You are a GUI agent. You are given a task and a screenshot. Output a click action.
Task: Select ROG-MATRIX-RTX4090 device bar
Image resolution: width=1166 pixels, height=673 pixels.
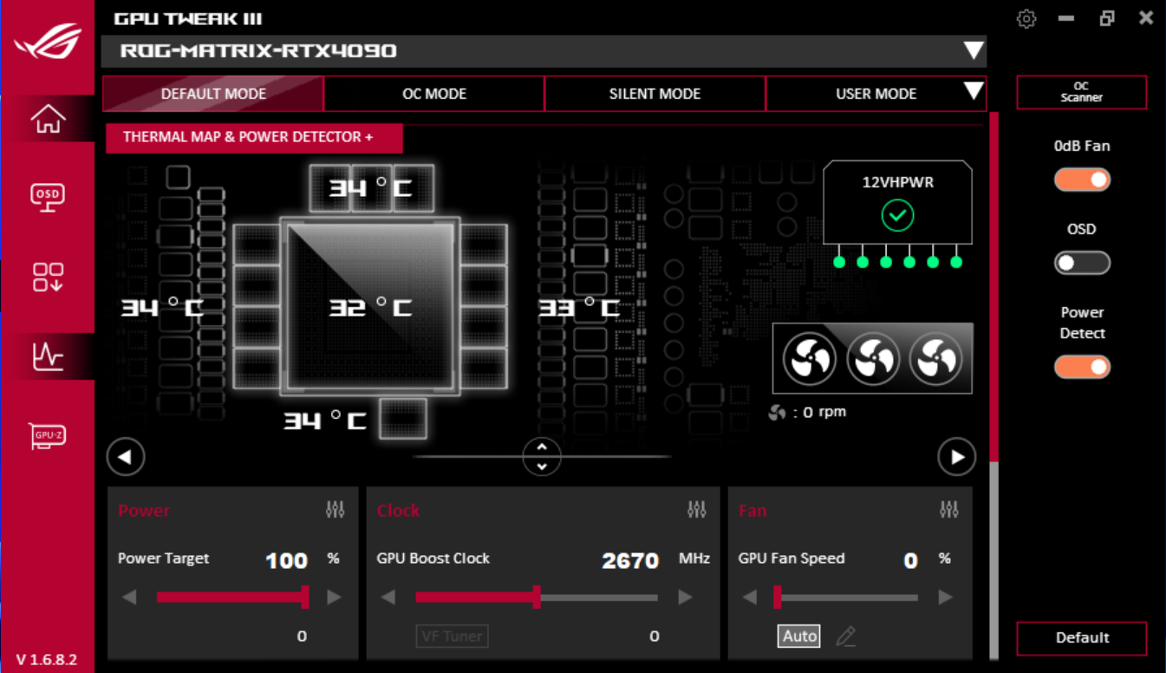544,51
